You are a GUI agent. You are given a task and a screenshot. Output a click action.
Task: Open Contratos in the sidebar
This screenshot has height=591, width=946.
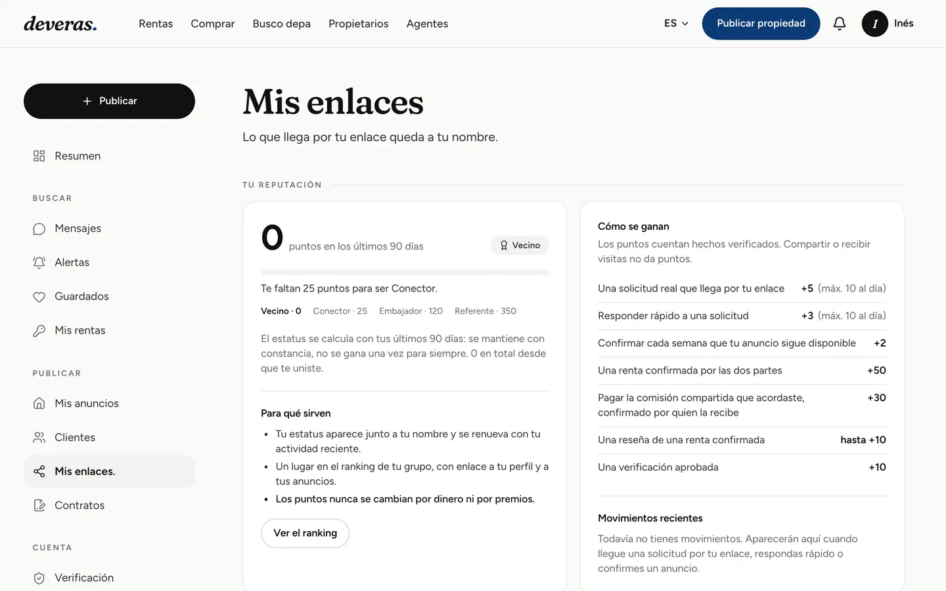[x=109, y=506]
